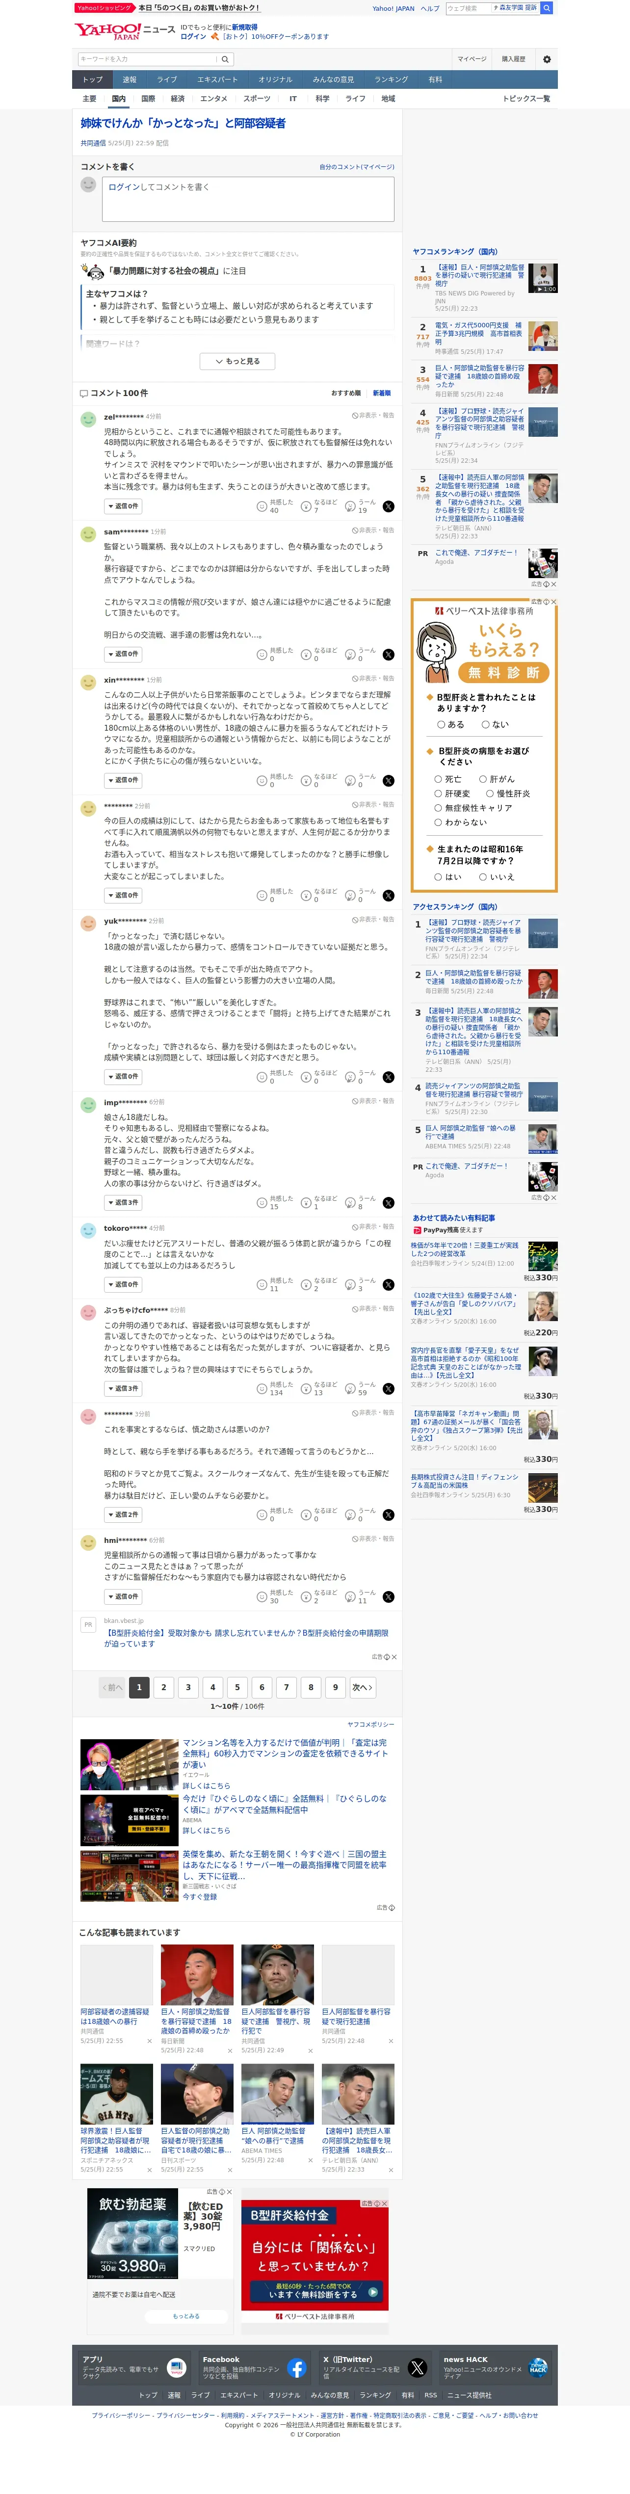The height and width of the screenshot is (2494, 630).
Task: Click 共感した smiley on zel******** comment
Action: (x=262, y=506)
